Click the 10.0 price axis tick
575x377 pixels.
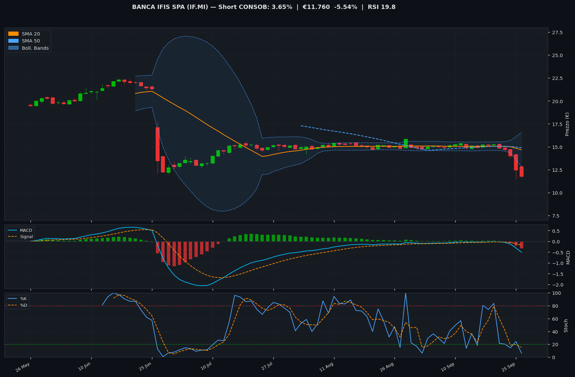(x=557, y=193)
